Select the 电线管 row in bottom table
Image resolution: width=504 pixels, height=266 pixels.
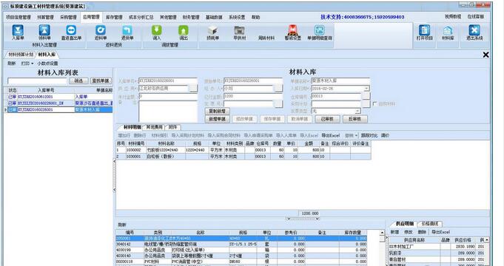241,244
